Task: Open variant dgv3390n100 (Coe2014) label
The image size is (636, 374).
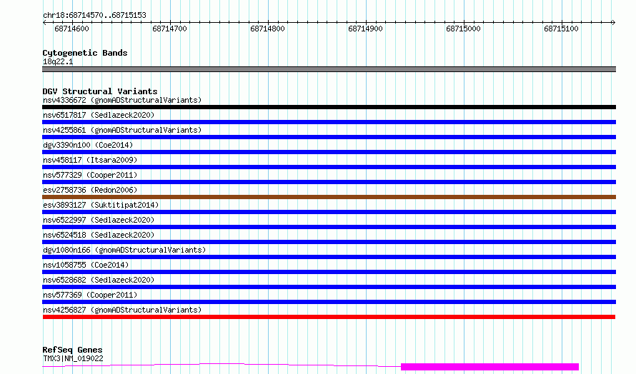Action: [x=88, y=145]
